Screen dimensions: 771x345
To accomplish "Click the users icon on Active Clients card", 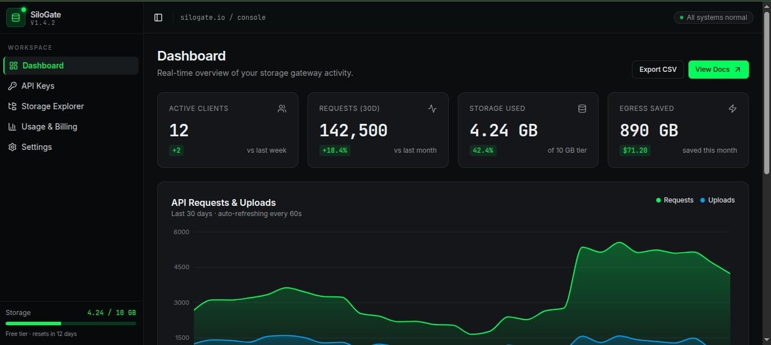I will point(282,109).
